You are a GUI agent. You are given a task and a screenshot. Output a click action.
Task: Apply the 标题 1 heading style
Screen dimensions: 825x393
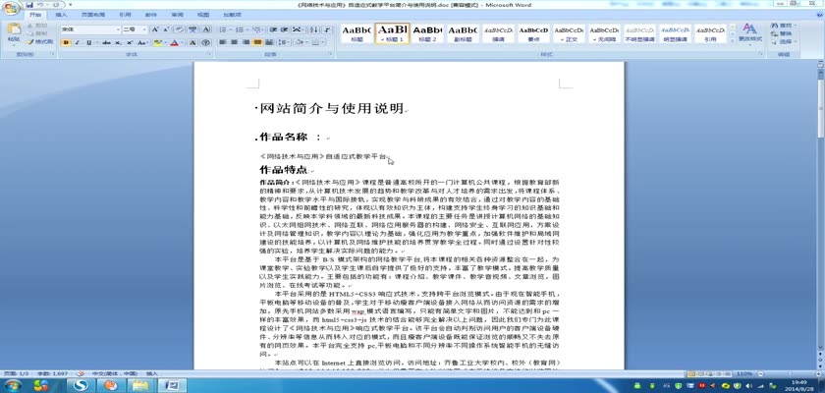point(393,33)
